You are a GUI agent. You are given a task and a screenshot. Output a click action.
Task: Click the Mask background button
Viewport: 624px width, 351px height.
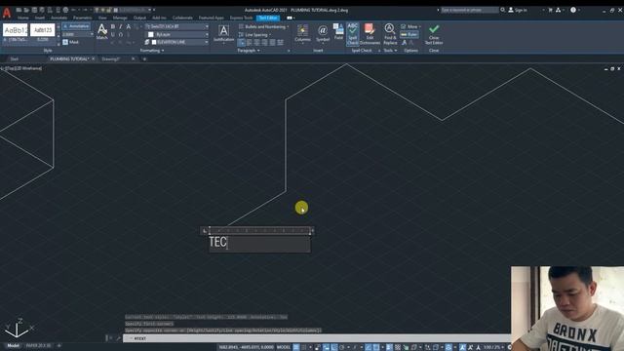71,42
